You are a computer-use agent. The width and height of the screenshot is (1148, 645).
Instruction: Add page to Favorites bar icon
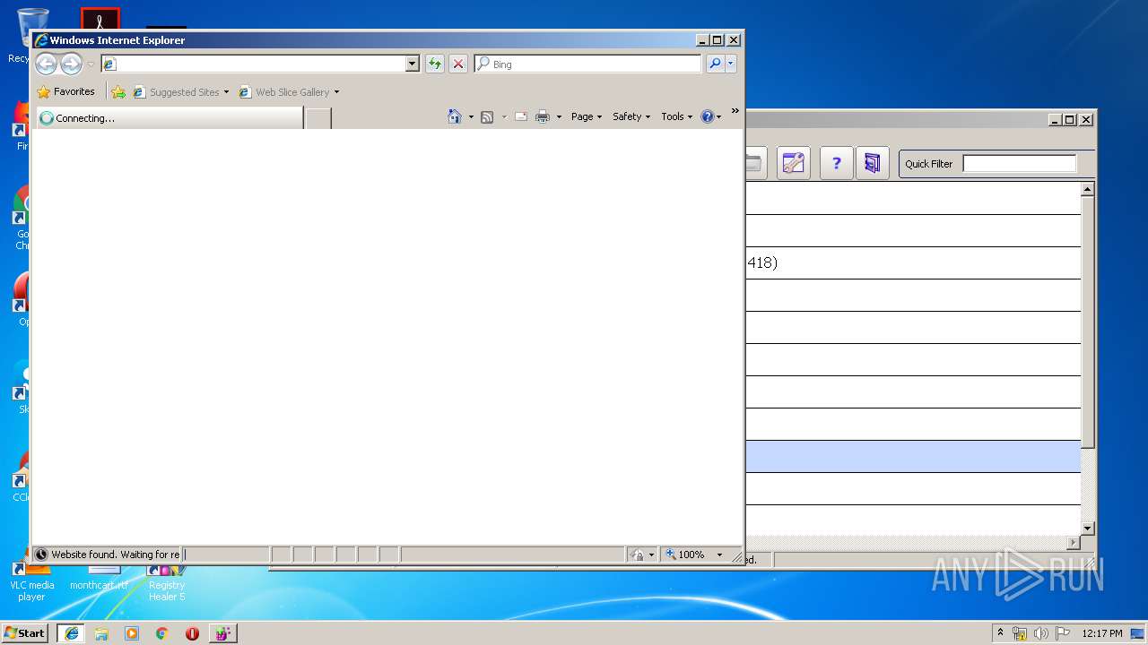(118, 91)
